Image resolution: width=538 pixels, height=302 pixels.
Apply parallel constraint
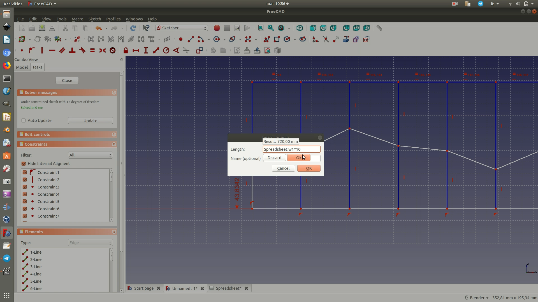point(62,51)
